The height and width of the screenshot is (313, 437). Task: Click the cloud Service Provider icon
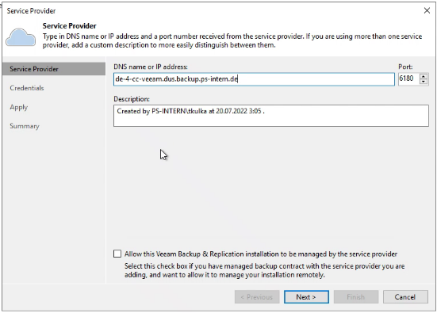(21, 37)
